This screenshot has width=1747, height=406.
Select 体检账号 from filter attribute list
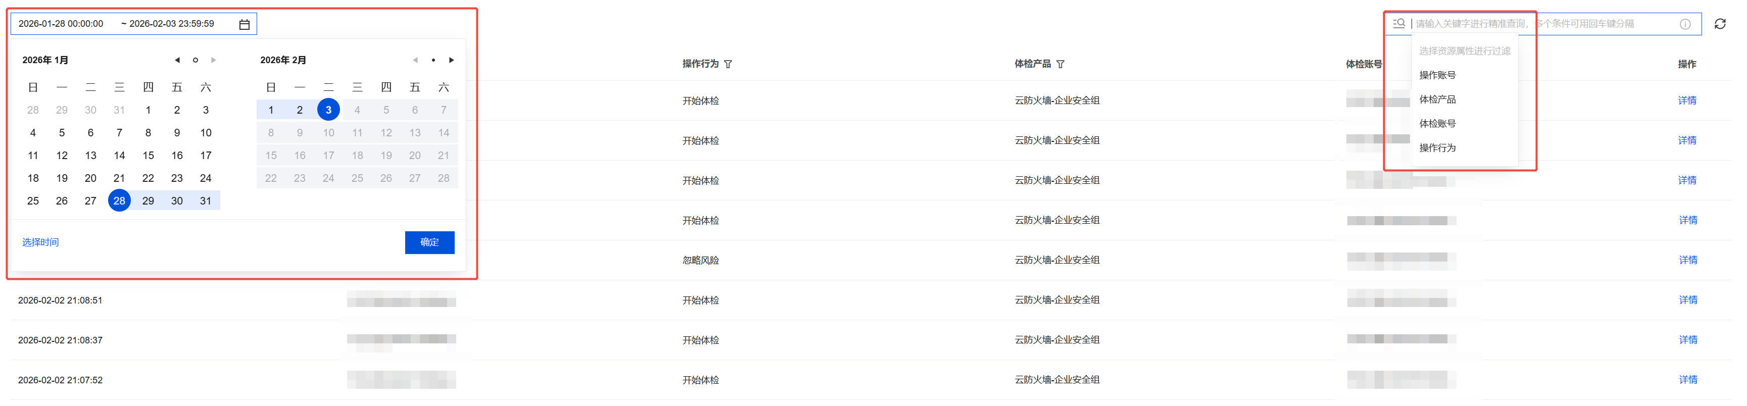coord(1437,124)
